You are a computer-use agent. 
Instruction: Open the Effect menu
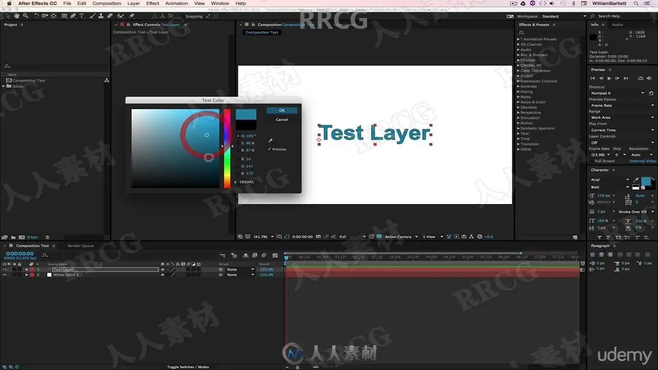(x=153, y=4)
